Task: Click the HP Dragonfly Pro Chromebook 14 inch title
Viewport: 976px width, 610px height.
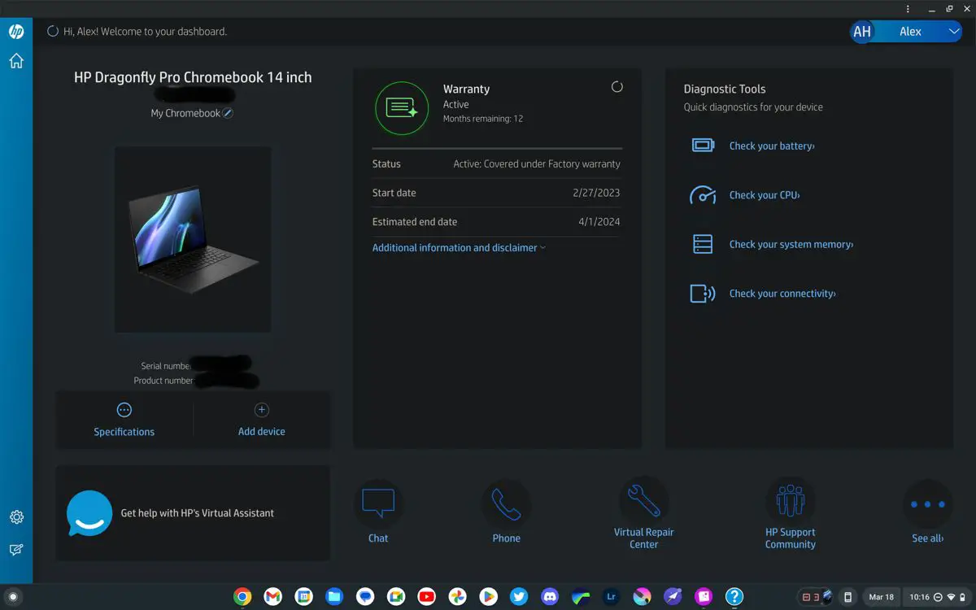Action: tap(193, 77)
